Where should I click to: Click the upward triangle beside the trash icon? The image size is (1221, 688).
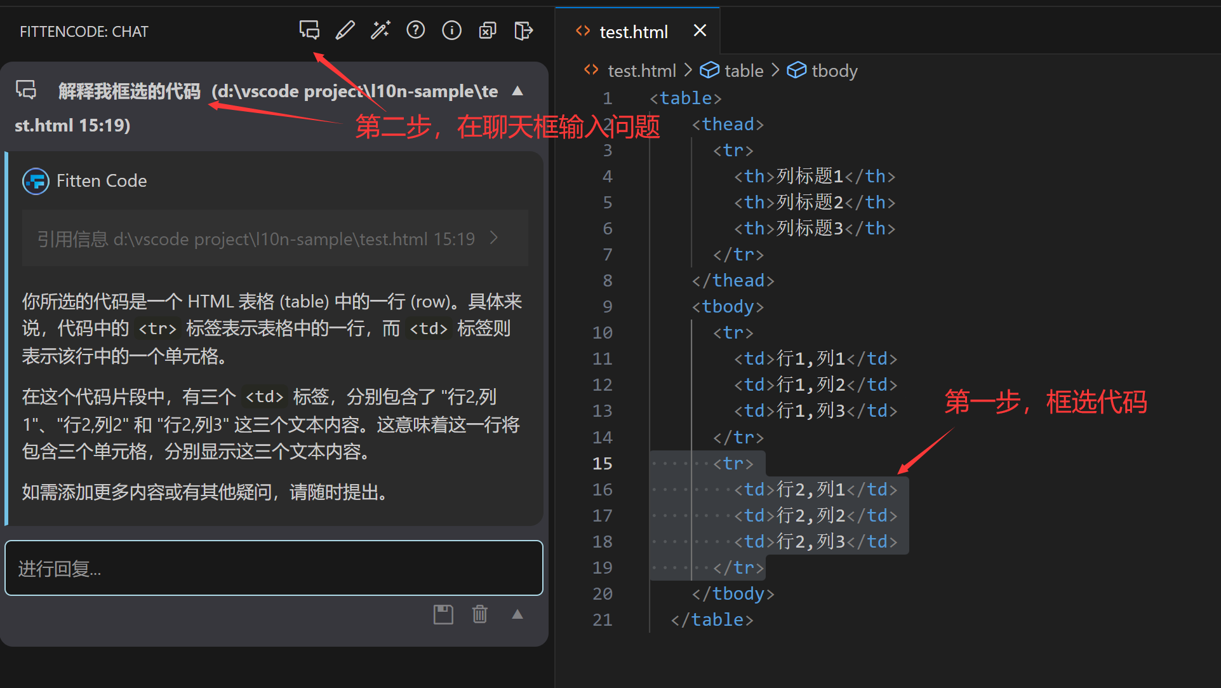pyautogui.click(x=517, y=614)
